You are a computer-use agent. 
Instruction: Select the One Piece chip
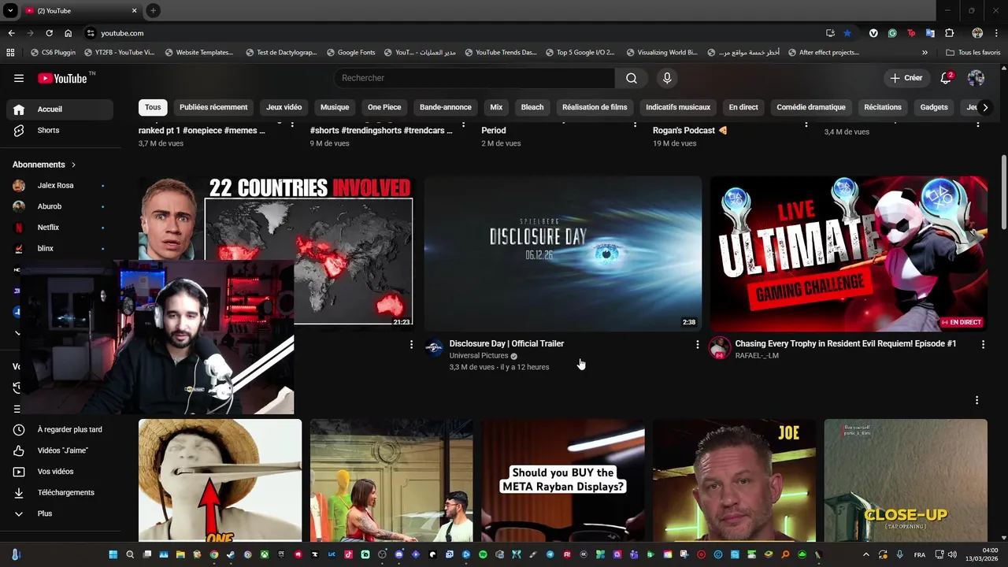pos(384,107)
